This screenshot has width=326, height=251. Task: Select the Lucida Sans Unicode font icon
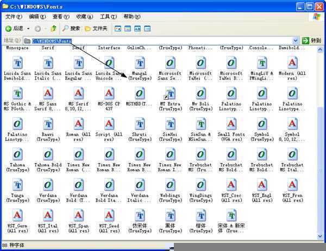(x=109, y=63)
